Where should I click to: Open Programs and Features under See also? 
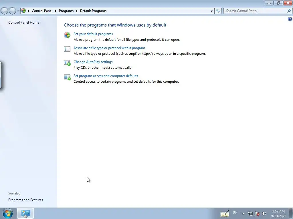25,200
